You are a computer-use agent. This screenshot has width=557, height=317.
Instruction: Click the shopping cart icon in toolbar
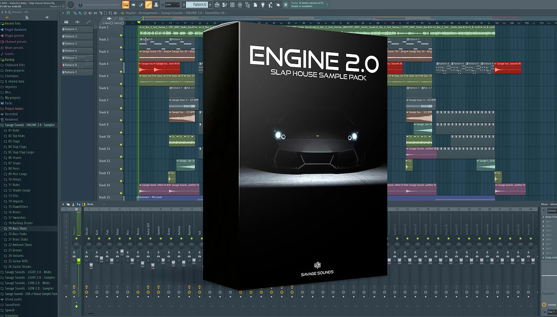coord(285,5)
